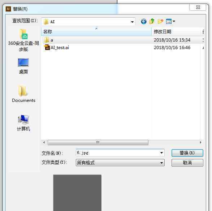212x211 pixels.
Task: Open the view menu icon
Action: pos(170,21)
